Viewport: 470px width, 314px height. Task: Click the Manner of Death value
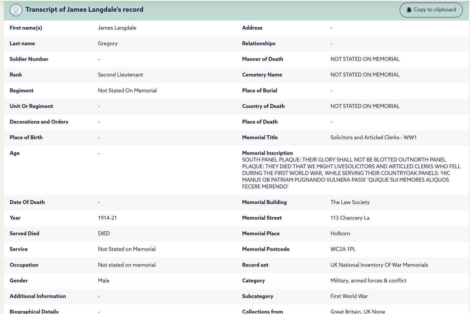pyautogui.click(x=365, y=59)
